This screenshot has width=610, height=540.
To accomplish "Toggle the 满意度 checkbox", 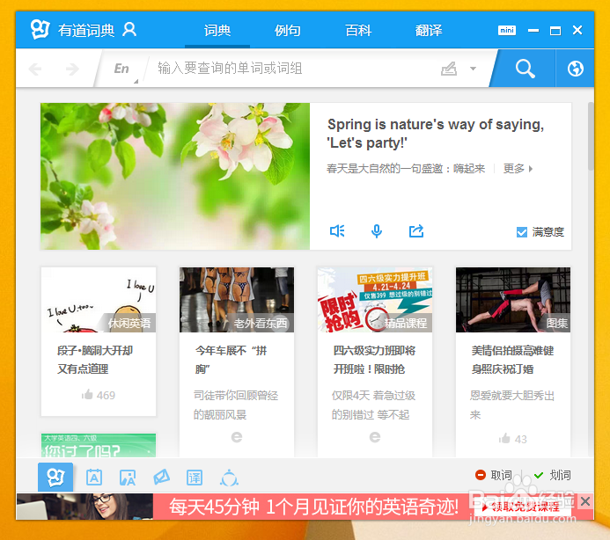I will pos(522,232).
